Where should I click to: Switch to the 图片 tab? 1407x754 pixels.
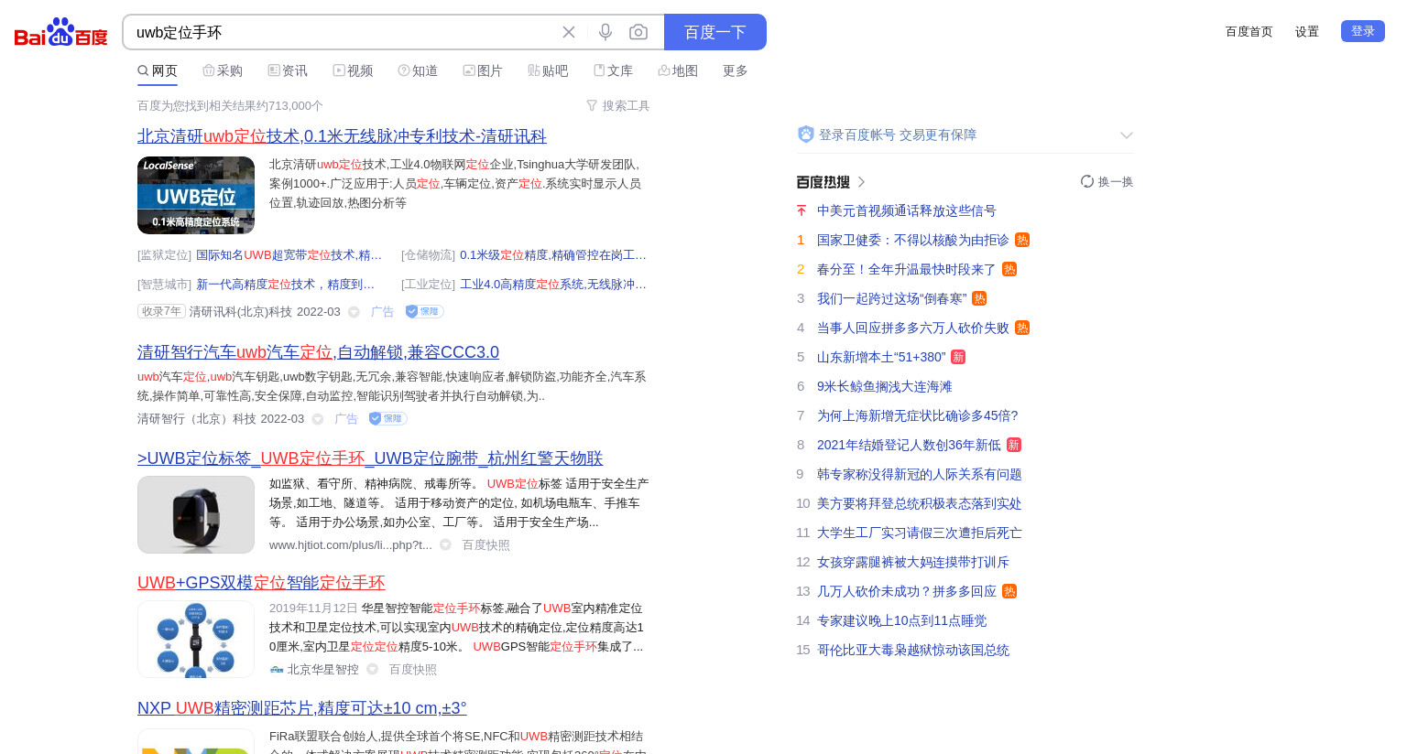tap(483, 70)
